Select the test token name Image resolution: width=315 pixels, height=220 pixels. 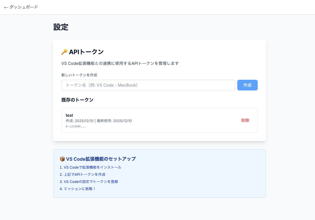[69, 115]
